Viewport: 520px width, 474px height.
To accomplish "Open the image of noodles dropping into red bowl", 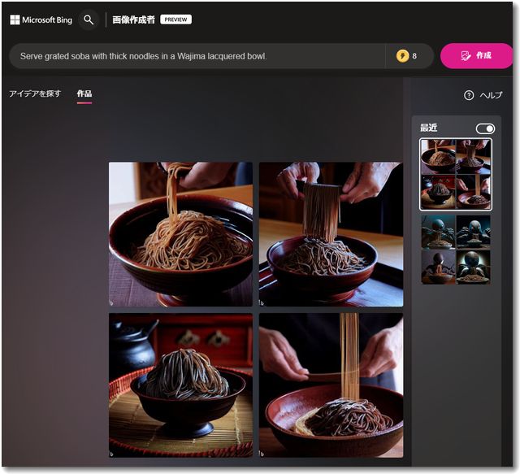I will click(331, 385).
